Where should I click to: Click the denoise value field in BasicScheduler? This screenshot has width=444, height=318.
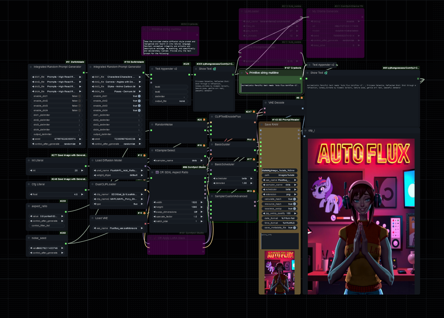point(233,183)
